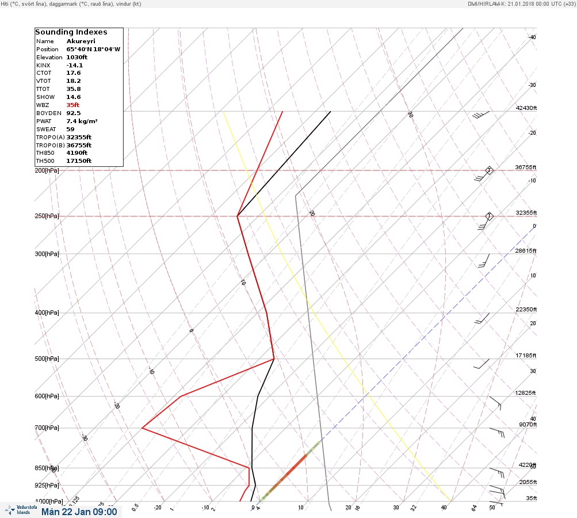Click the tropopause diamond marker at 250 hPa
This screenshot has width=577, height=518.
[489, 216]
